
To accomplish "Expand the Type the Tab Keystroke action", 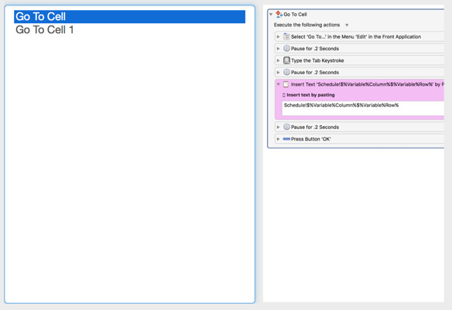I will pyautogui.click(x=278, y=60).
